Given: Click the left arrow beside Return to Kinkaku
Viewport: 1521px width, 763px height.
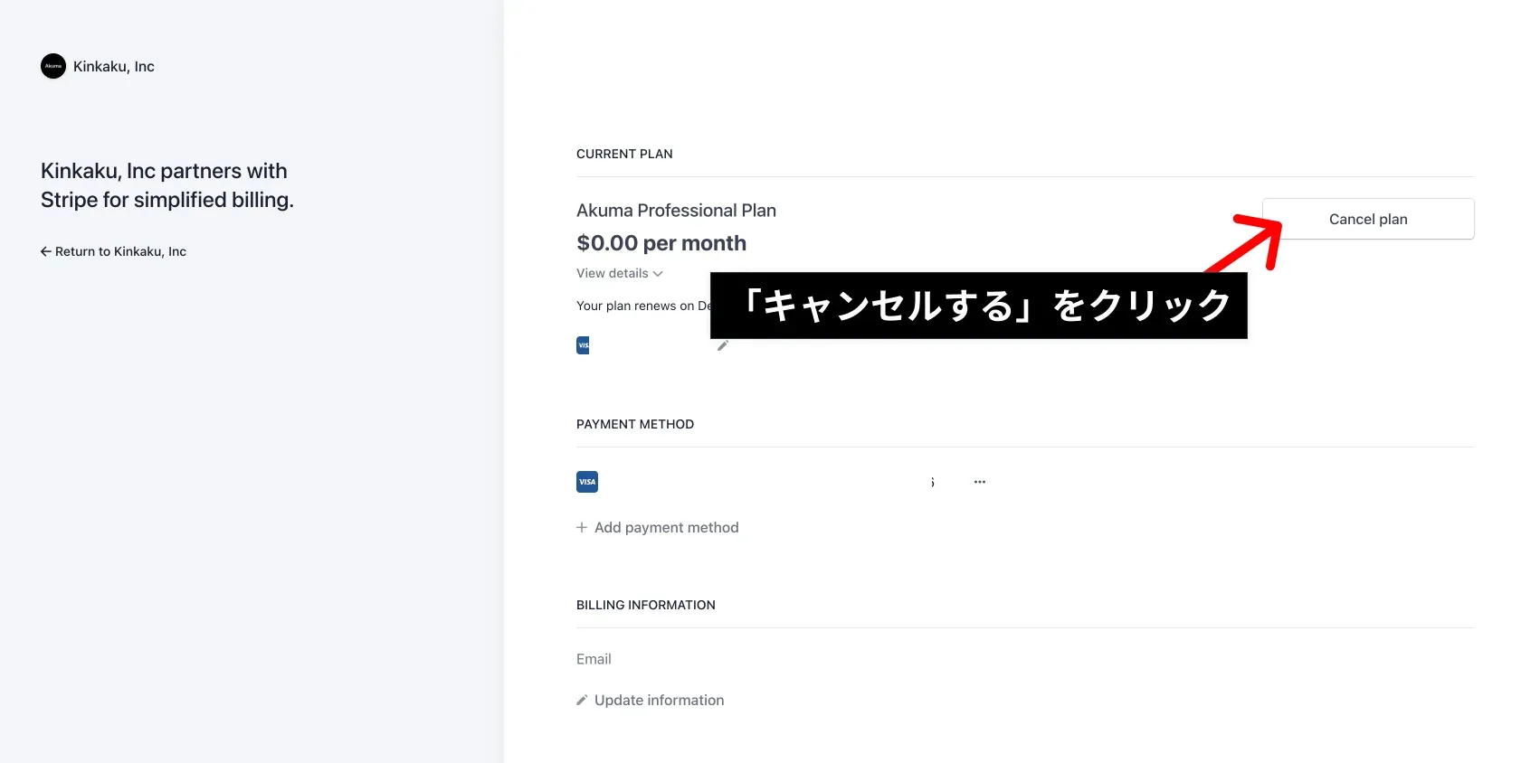Looking at the screenshot, I should pos(46,251).
